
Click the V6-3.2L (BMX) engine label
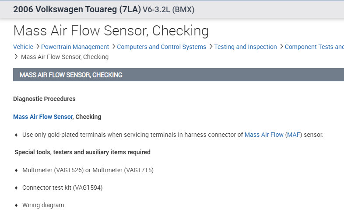coord(169,9)
